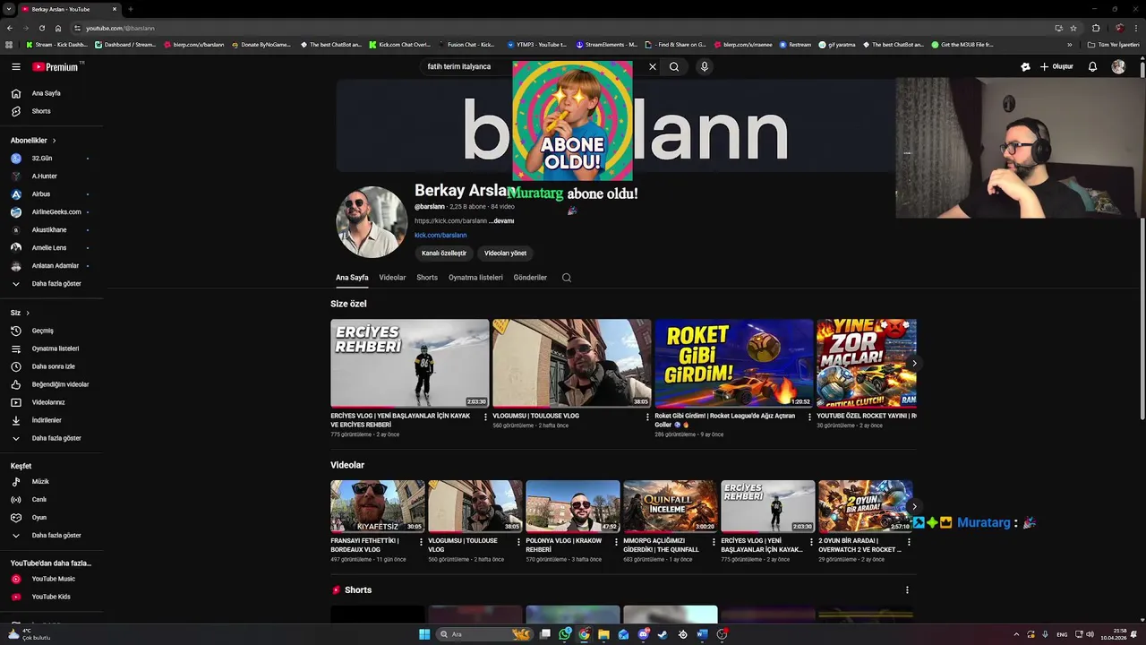Open the kick.com/barslann link

[440, 236]
